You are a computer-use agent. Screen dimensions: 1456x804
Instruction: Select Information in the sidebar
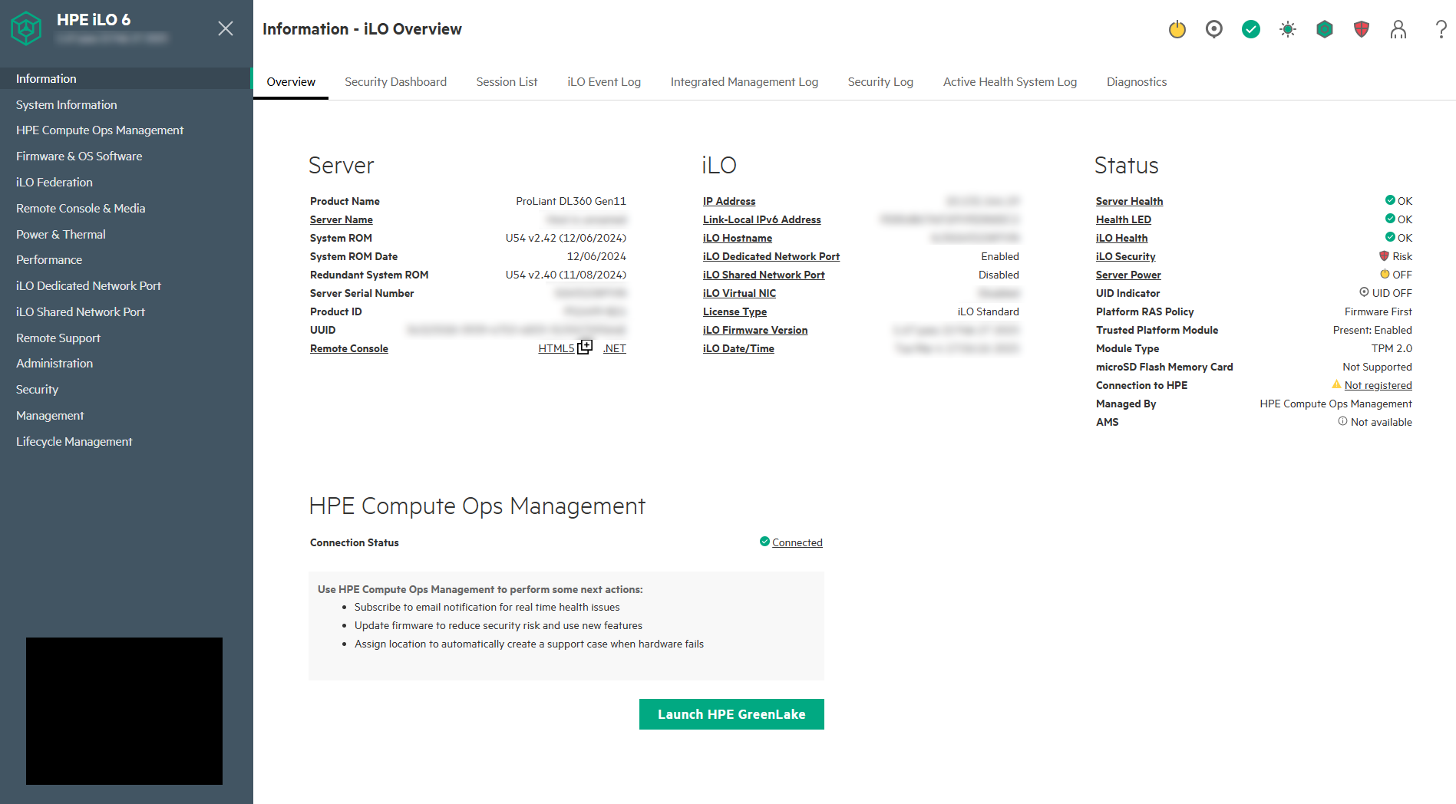(46, 78)
